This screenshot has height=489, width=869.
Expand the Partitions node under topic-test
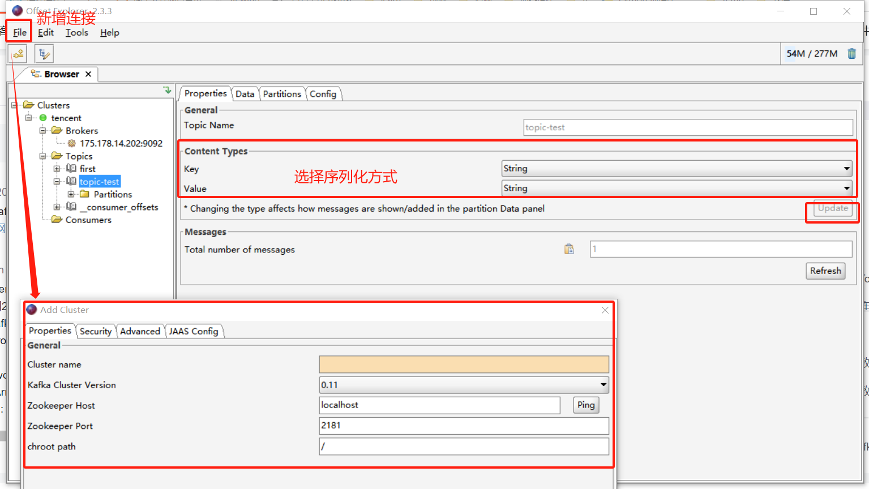71,194
